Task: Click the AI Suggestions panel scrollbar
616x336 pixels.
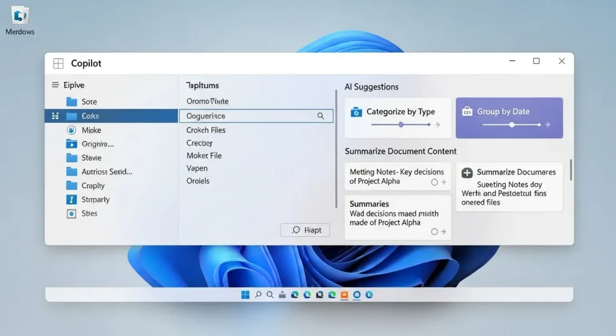Action: pyautogui.click(x=570, y=170)
